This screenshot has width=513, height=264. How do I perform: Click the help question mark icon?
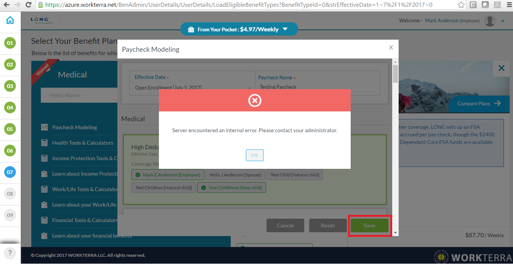[x=10, y=253]
